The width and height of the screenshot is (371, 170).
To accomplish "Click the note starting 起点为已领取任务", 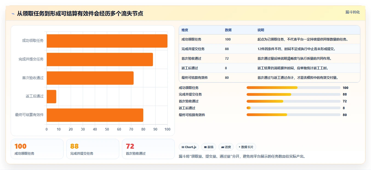I will 303,39.
